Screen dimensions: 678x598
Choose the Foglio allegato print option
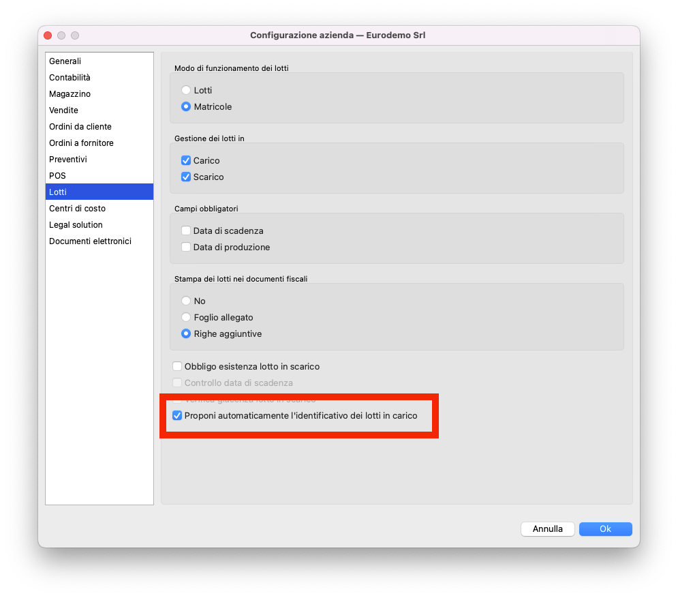click(x=186, y=318)
